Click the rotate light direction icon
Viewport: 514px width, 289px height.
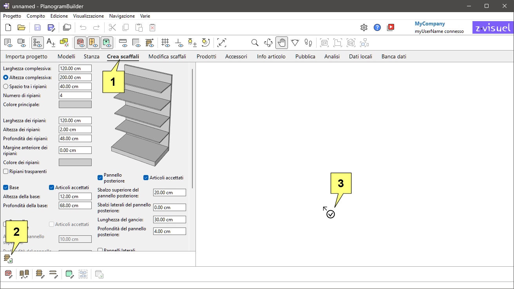pos(206,43)
